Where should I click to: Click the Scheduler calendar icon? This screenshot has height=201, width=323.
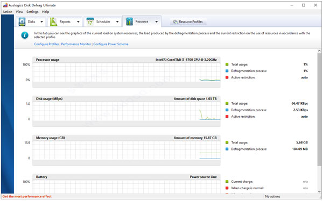coord(90,21)
